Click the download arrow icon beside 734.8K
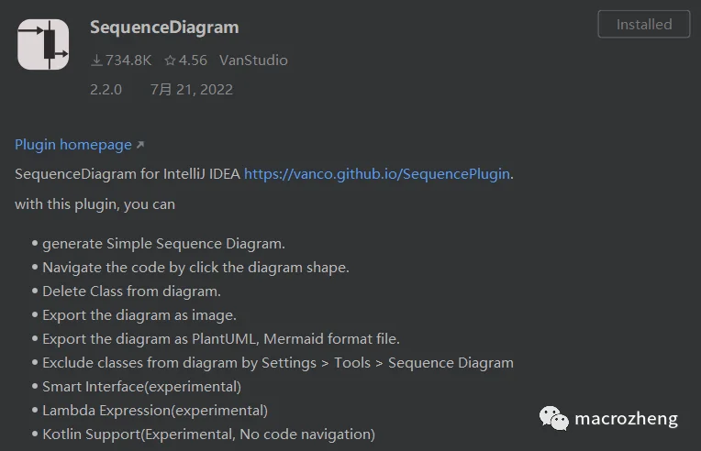Screen dimensions: 701x451 point(96,60)
